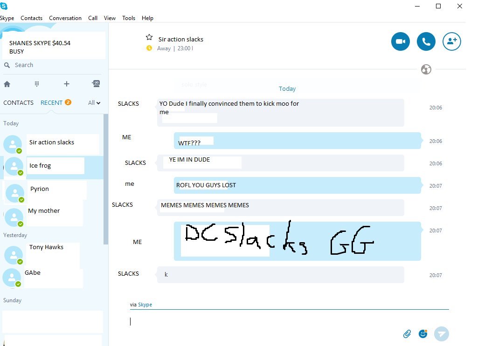Click the YO Dude kick moo message
The height and width of the screenshot is (346, 498).
[280, 113]
